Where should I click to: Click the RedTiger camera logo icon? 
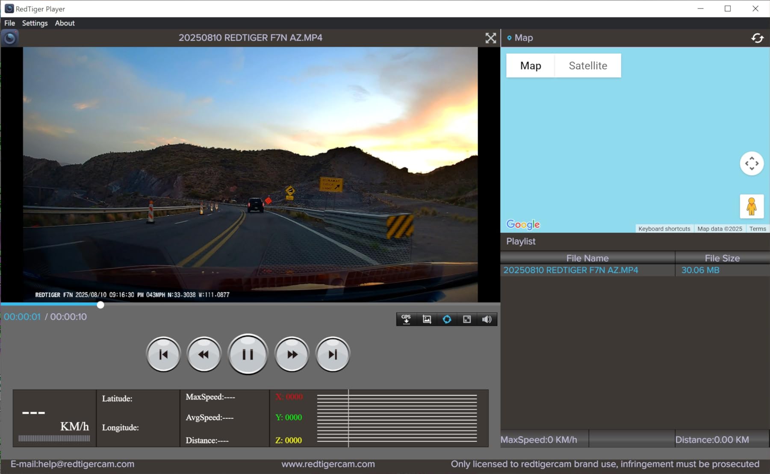click(10, 38)
